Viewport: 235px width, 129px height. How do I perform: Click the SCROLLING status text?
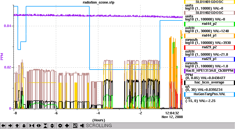click(99, 125)
